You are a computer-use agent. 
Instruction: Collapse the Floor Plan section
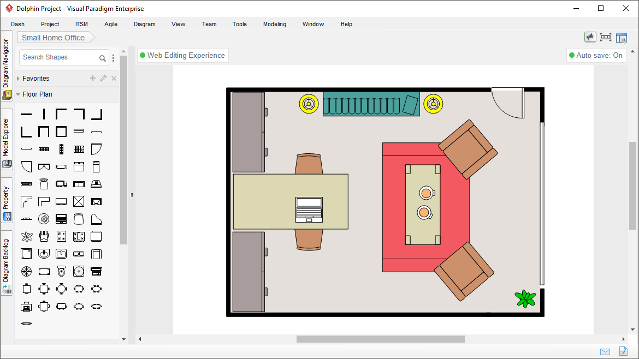18,94
